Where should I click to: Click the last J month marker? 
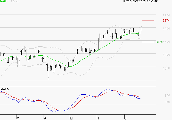pos(125,118)
